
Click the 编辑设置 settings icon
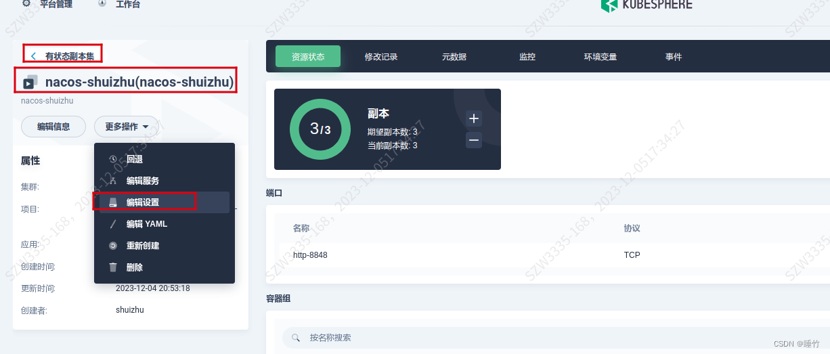(x=113, y=202)
